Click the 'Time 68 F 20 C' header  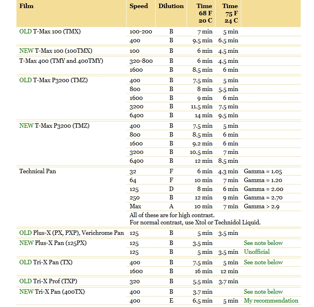click(x=204, y=13)
